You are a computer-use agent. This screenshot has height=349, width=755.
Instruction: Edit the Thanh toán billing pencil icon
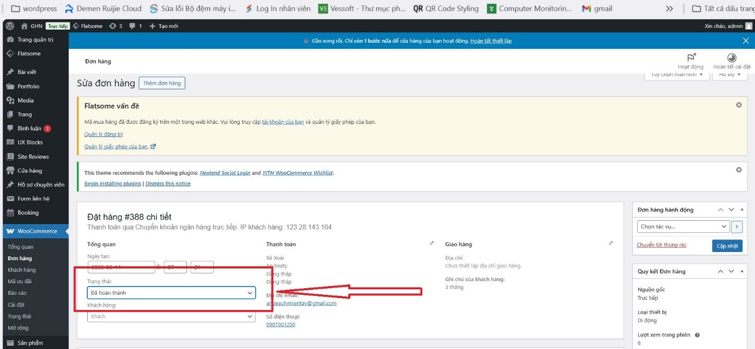(432, 243)
